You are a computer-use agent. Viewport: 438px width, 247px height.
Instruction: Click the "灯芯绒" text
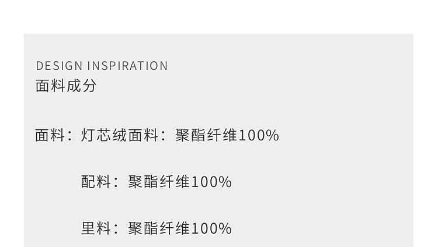[x=104, y=136]
